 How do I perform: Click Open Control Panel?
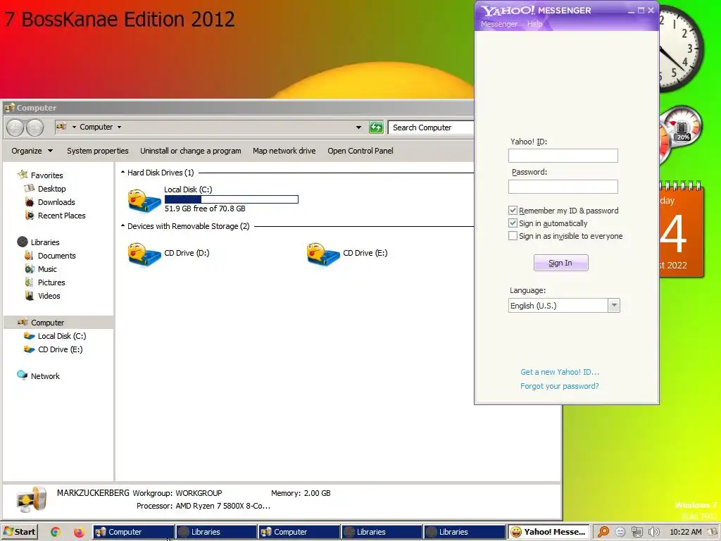360,151
